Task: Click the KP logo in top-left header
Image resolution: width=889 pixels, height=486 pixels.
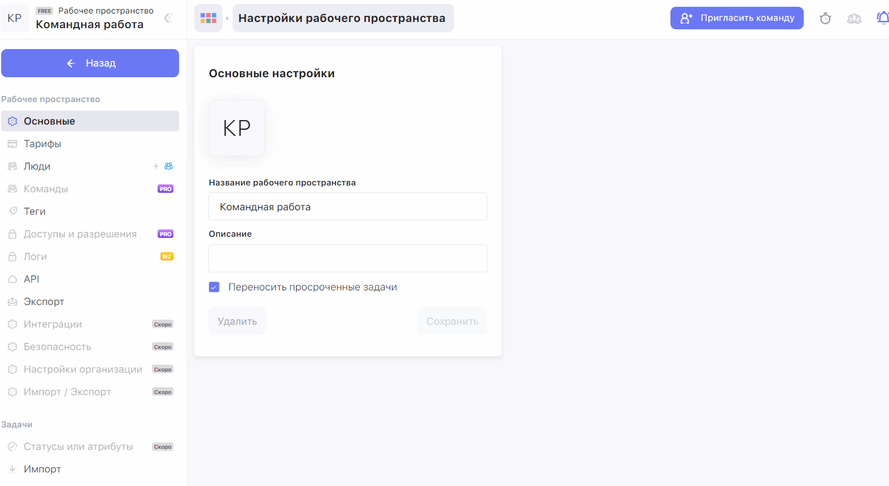Action: pos(15,18)
